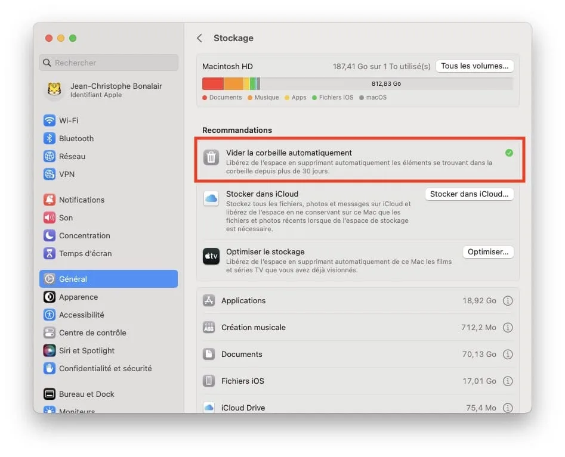Click the orange Musique segment of storage bar
The width and height of the screenshot is (565, 457).
point(233,84)
